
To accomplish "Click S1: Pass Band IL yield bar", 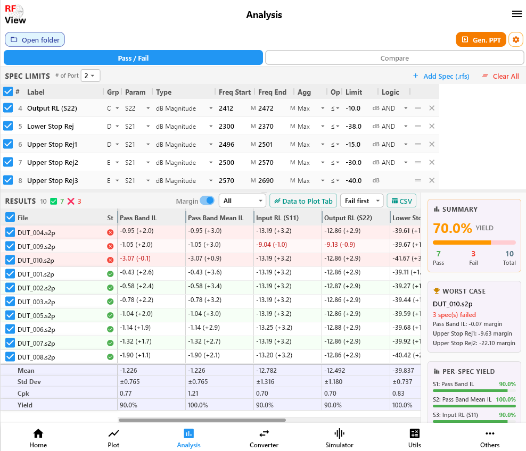I will pyautogui.click(x=474, y=391).
